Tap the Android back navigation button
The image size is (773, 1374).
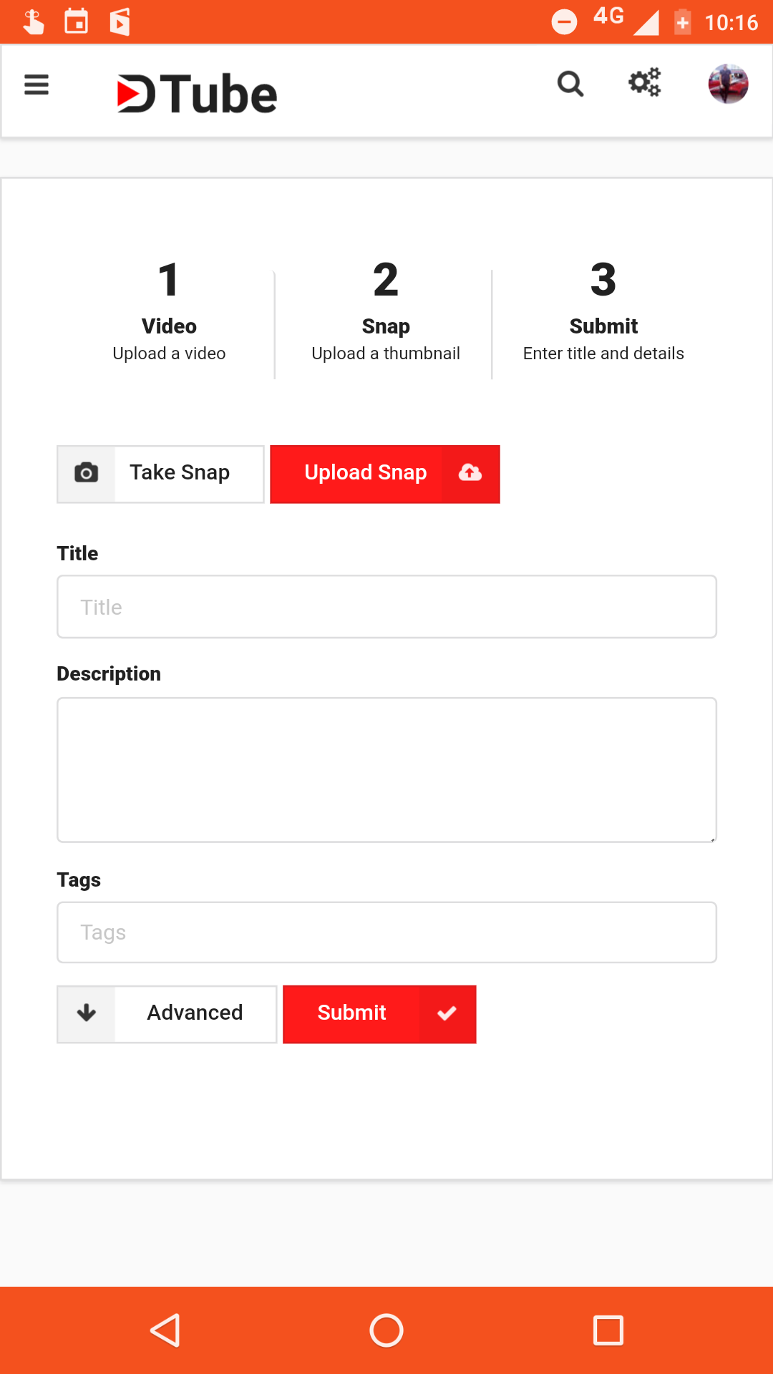click(165, 1330)
